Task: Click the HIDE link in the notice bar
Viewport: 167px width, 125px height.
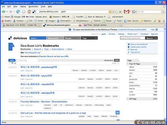Action: tap(153, 30)
